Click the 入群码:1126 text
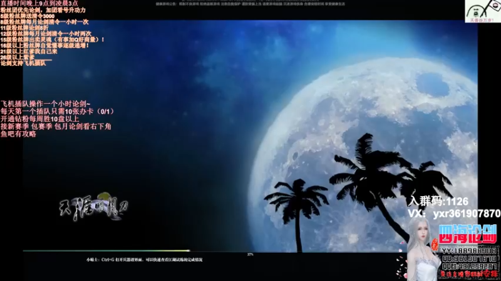501x281 pixels. pos(438,201)
